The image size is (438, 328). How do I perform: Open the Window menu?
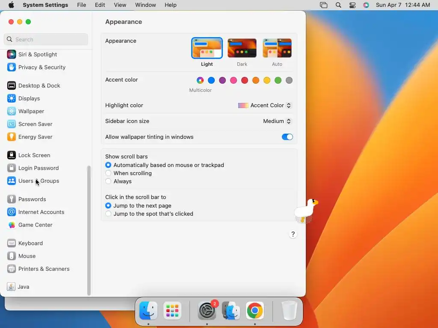click(x=145, y=5)
